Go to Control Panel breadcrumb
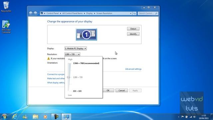Screen dimensions: 213x120 point(53,13)
